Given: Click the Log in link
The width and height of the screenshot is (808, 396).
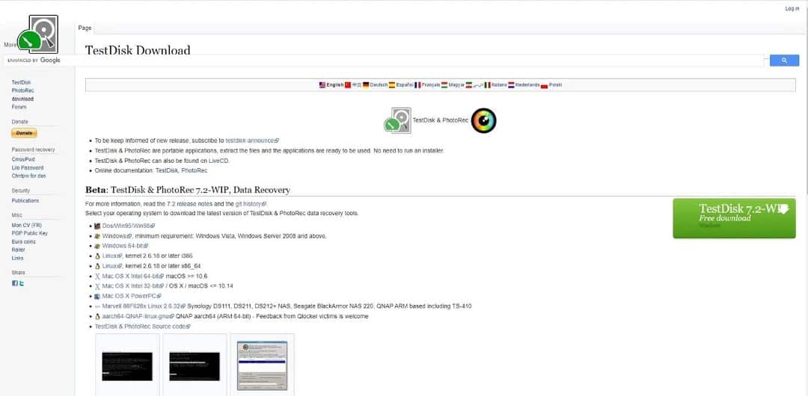Looking at the screenshot, I should pyautogui.click(x=792, y=9).
